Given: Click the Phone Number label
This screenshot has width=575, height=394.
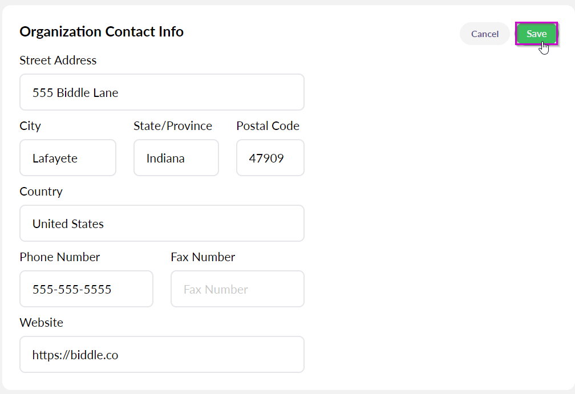Looking at the screenshot, I should (x=60, y=257).
